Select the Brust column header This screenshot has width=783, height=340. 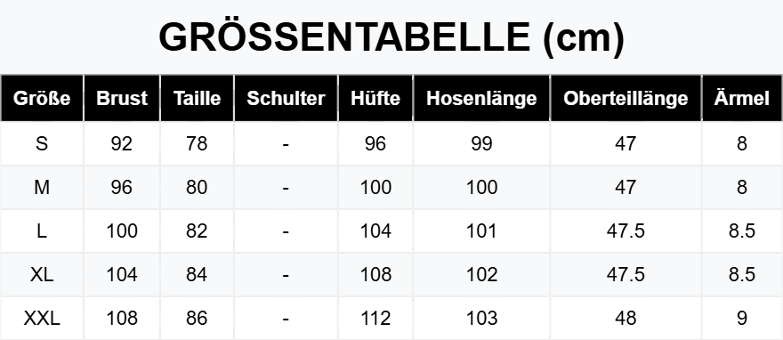pyautogui.click(x=122, y=99)
